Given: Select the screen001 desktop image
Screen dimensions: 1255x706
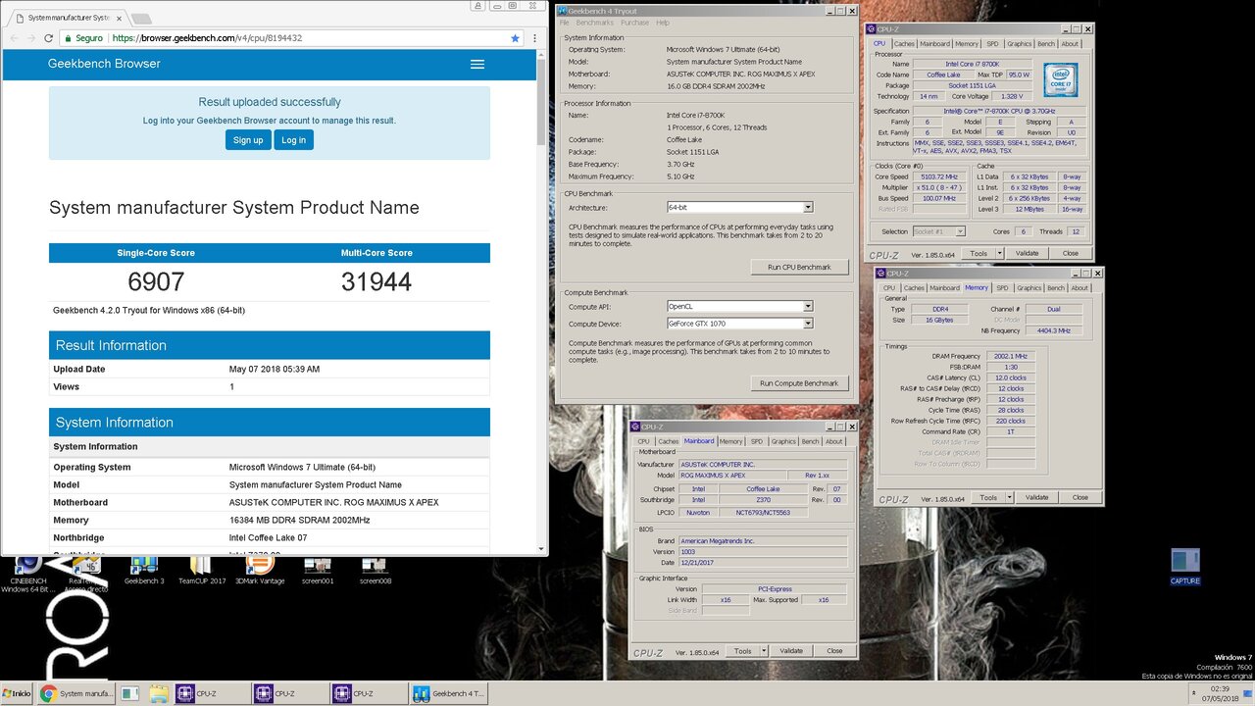Looking at the screenshot, I should point(318,572).
